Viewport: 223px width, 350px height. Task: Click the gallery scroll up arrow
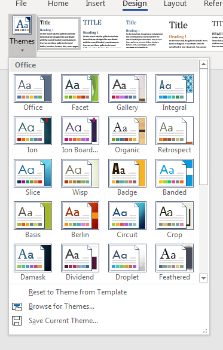pos(203,65)
